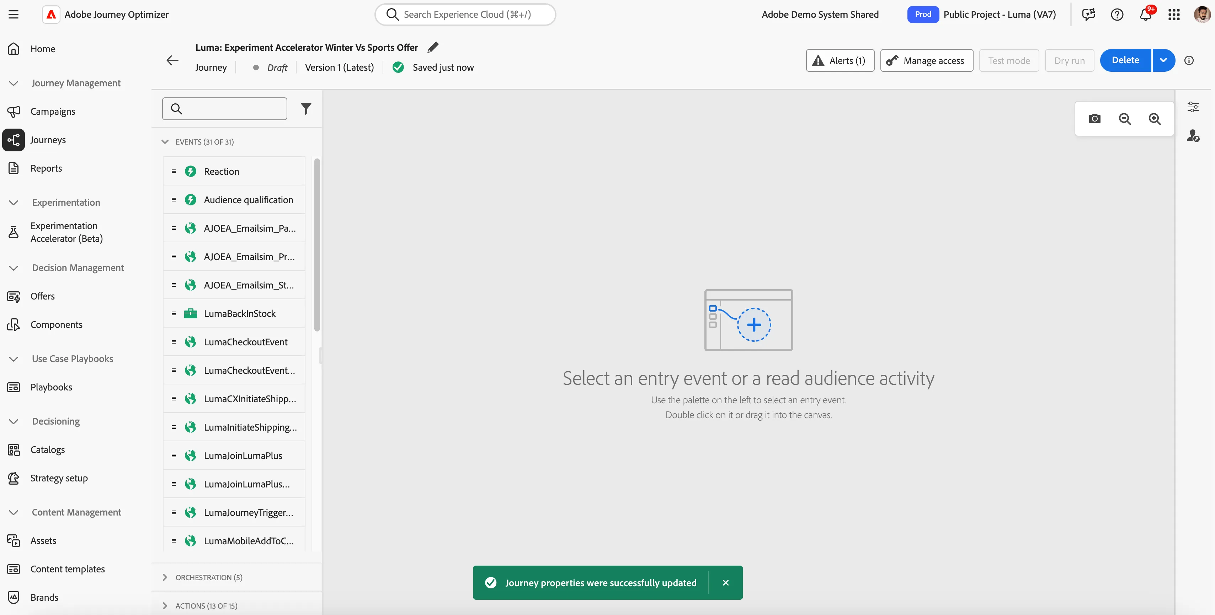Viewport: 1215px width, 615px height.
Task: Collapse the EVENTS palette group
Action: [x=165, y=142]
